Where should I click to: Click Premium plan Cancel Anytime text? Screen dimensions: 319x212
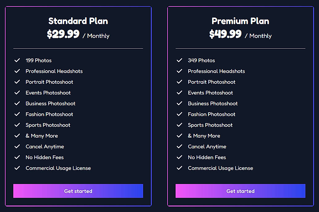point(207,147)
